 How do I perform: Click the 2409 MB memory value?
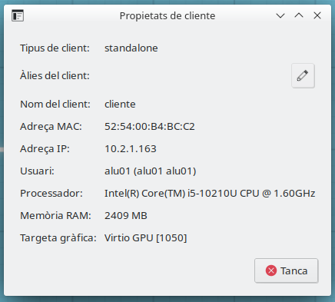126,216
